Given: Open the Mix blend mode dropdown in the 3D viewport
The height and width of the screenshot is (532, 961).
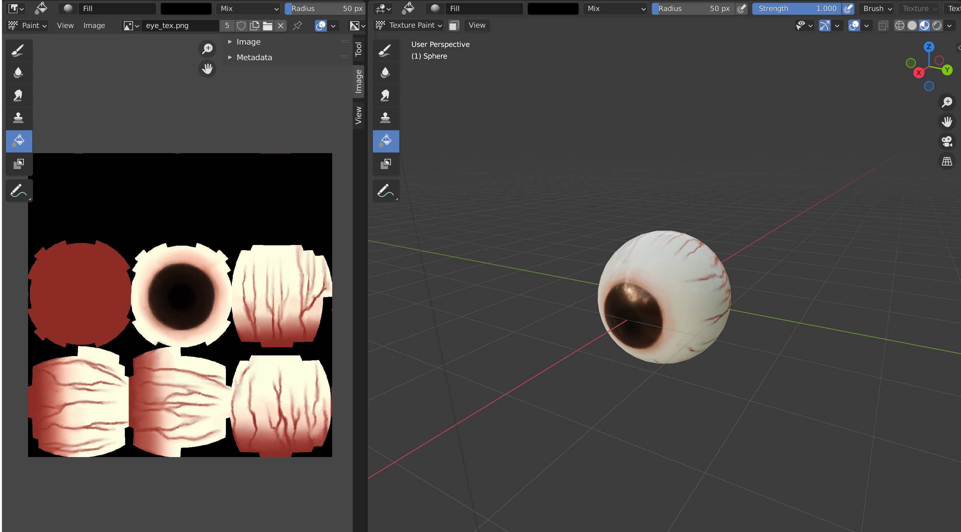Looking at the screenshot, I should point(615,8).
